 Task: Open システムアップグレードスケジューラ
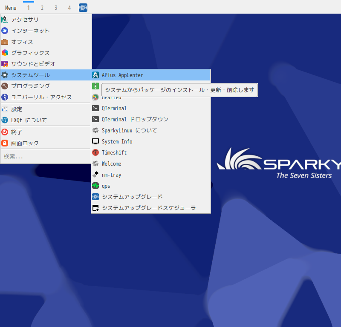point(151,208)
